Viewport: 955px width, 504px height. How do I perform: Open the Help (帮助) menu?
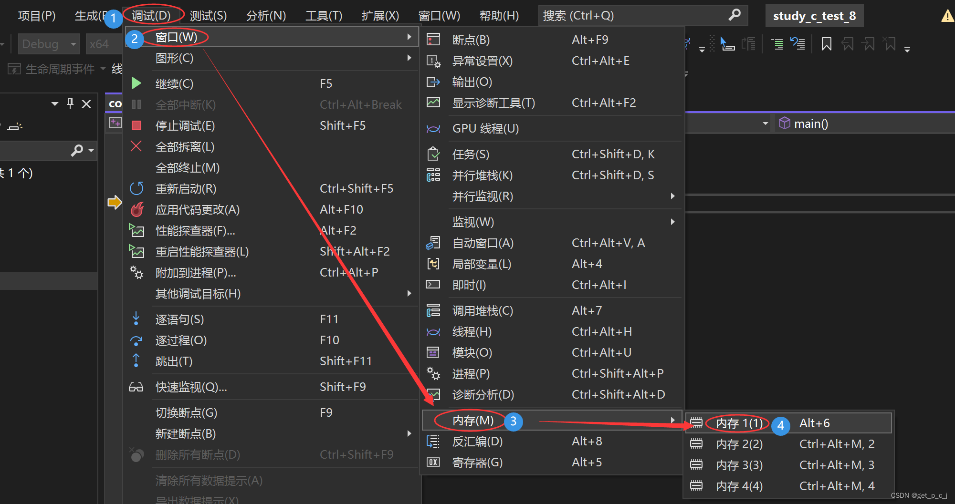tap(499, 15)
